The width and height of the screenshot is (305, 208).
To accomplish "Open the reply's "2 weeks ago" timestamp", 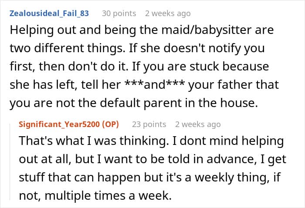I will [198, 124].
